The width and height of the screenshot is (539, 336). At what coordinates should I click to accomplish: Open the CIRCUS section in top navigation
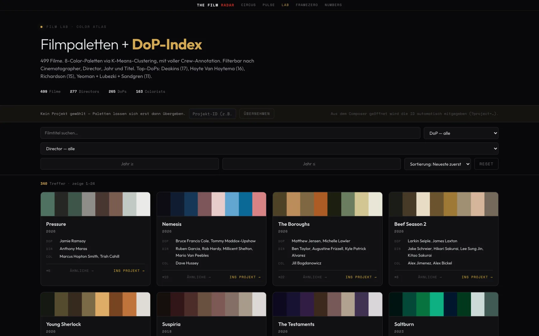tap(248, 5)
